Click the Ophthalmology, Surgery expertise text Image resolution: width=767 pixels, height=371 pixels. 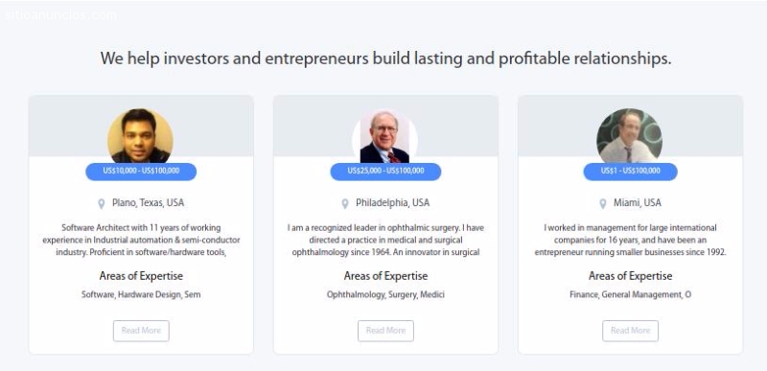(385, 294)
